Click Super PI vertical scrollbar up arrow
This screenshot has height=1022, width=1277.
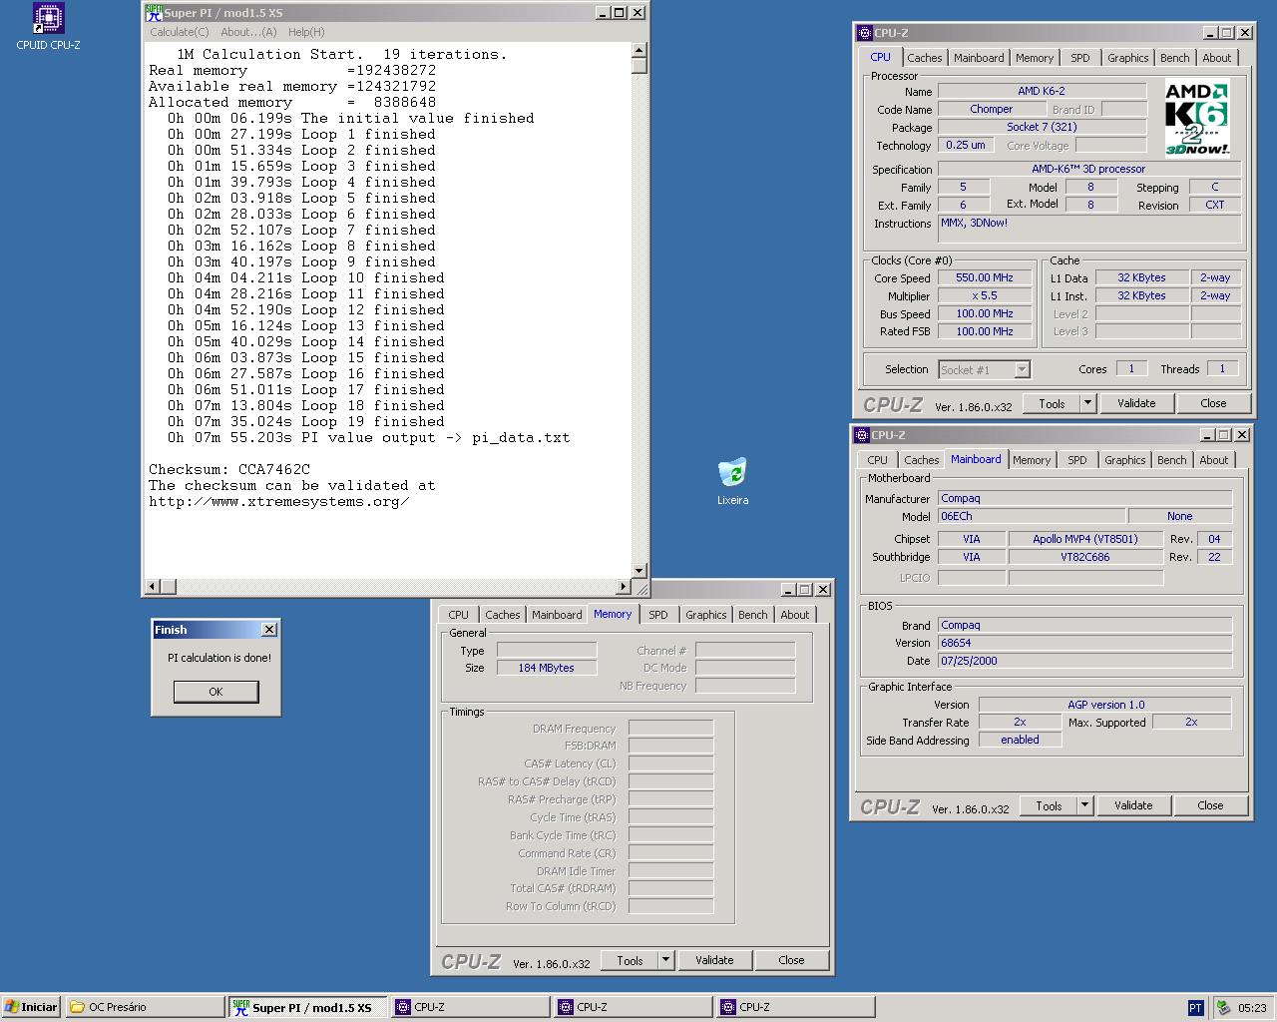tap(639, 50)
